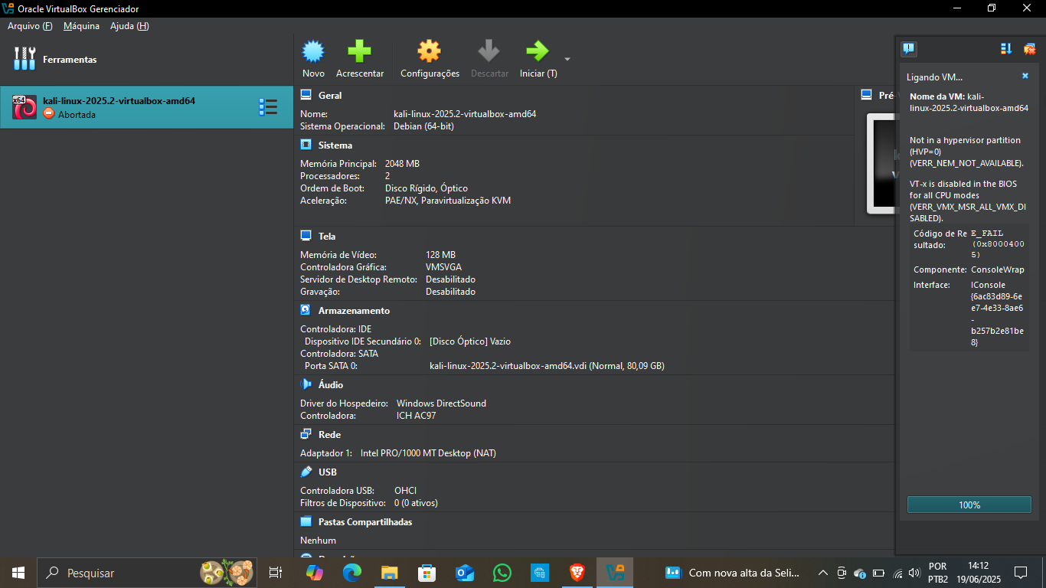Viewport: 1046px width, 588px height.
Task: Open Outlook from taskbar
Action: pyautogui.click(x=465, y=573)
